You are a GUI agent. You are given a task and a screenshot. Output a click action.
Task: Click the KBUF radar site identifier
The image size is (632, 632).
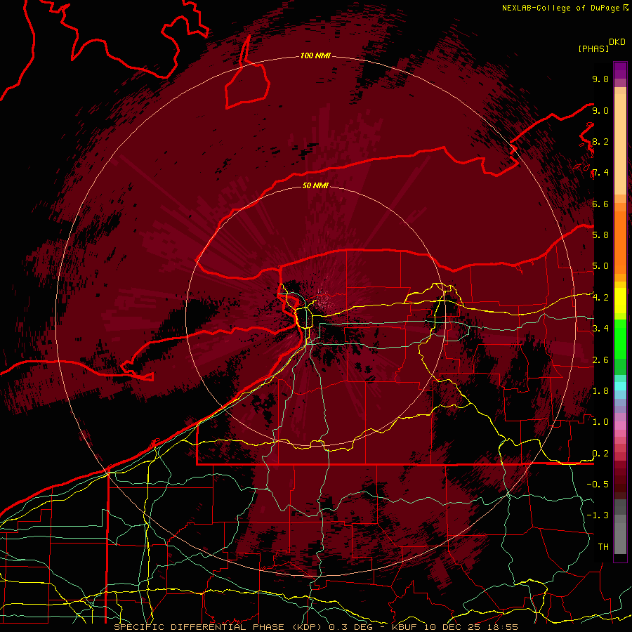point(405,627)
